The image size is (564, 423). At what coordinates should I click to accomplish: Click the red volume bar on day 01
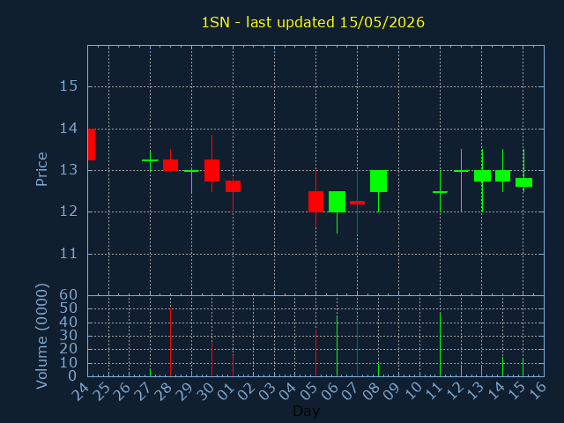tap(233, 366)
